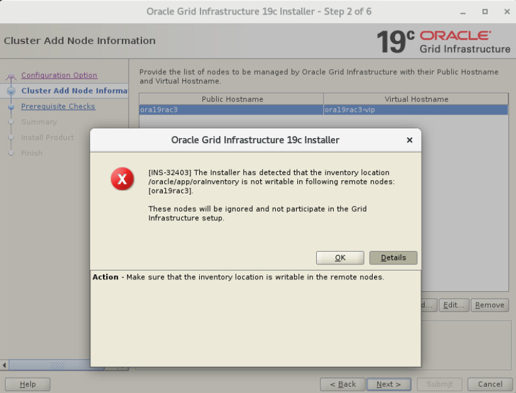Viewport: 516px width, 393px height.
Task: Click the Install Product step label
Action: tap(47, 137)
